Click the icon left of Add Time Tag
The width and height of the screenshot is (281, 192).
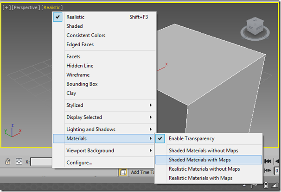[x=123, y=172]
